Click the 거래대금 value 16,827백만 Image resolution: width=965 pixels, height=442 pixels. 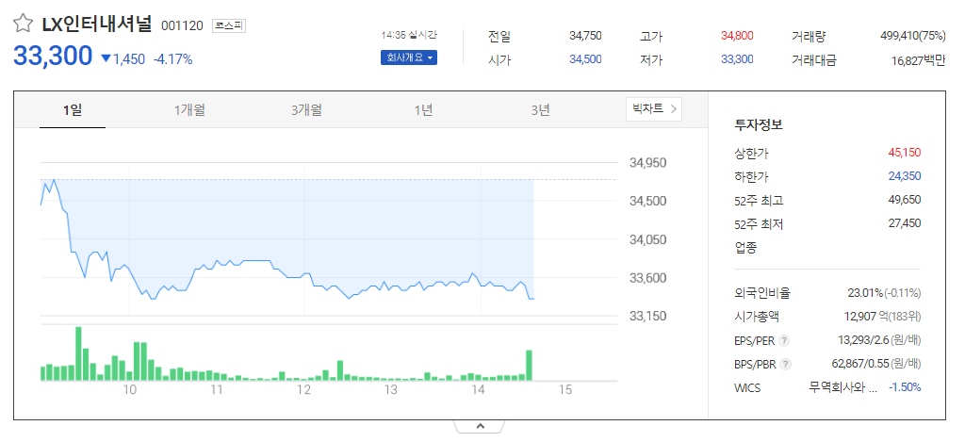coord(918,60)
